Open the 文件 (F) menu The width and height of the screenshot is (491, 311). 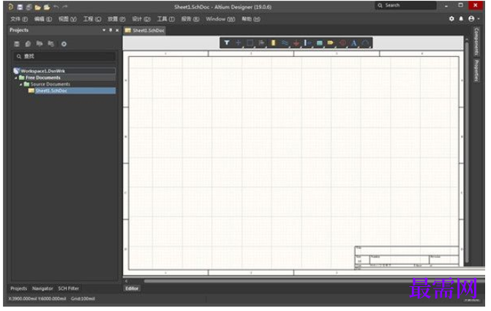coord(19,19)
